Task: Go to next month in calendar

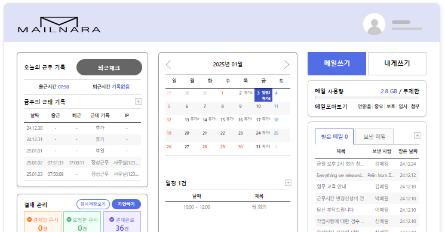Action: tap(287, 65)
